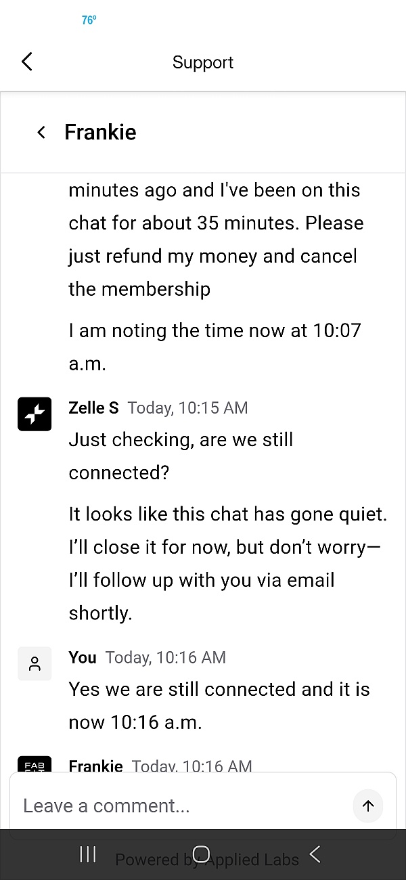Tap the Zelle S sender name
The width and height of the screenshot is (406, 880).
(x=93, y=408)
